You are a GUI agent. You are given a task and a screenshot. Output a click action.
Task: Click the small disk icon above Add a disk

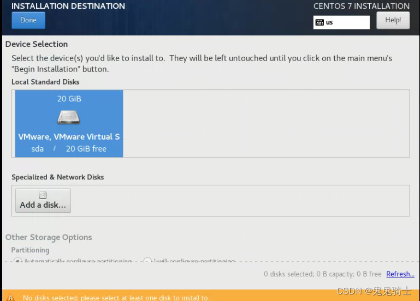pyautogui.click(x=43, y=195)
